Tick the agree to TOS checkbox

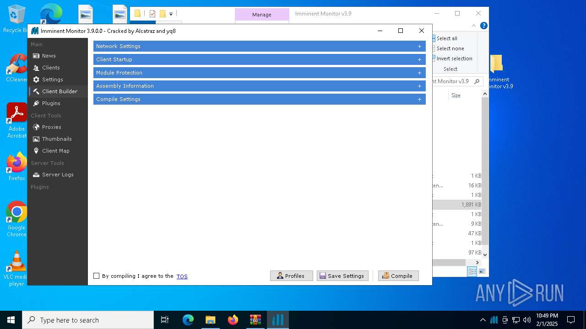pos(96,276)
